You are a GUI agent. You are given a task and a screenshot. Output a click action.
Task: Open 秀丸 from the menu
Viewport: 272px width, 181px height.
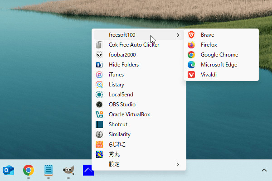click(x=139, y=154)
